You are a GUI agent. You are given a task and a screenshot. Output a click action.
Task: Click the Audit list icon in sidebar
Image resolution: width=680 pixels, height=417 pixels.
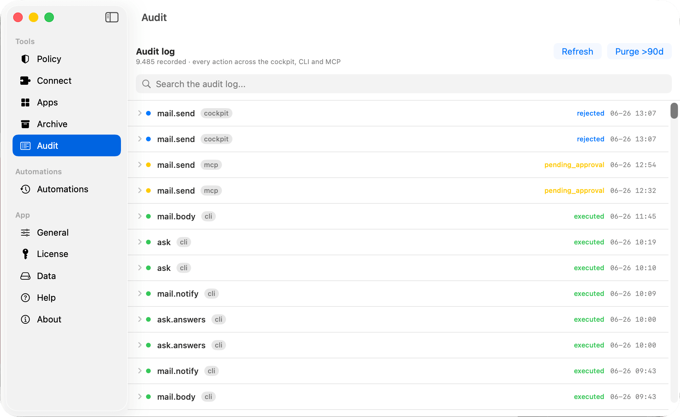tap(25, 146)
